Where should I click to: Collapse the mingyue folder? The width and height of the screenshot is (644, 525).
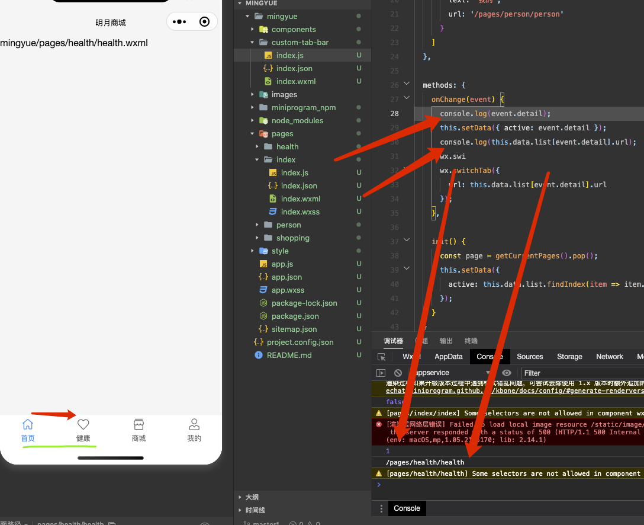(247, 17)
